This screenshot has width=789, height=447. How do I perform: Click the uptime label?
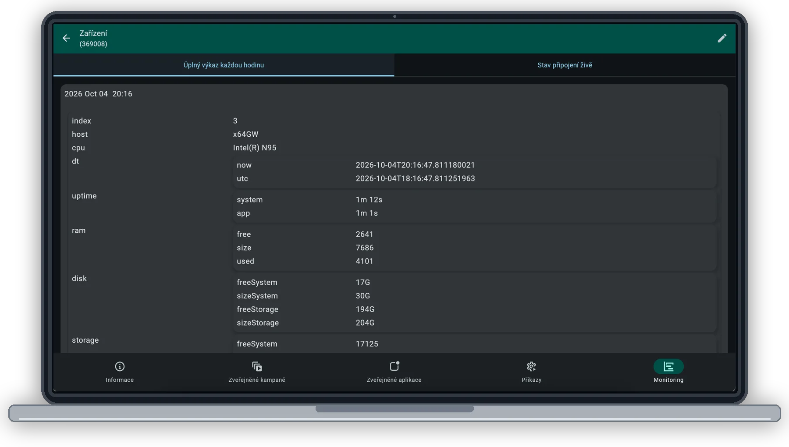[84, 196]
